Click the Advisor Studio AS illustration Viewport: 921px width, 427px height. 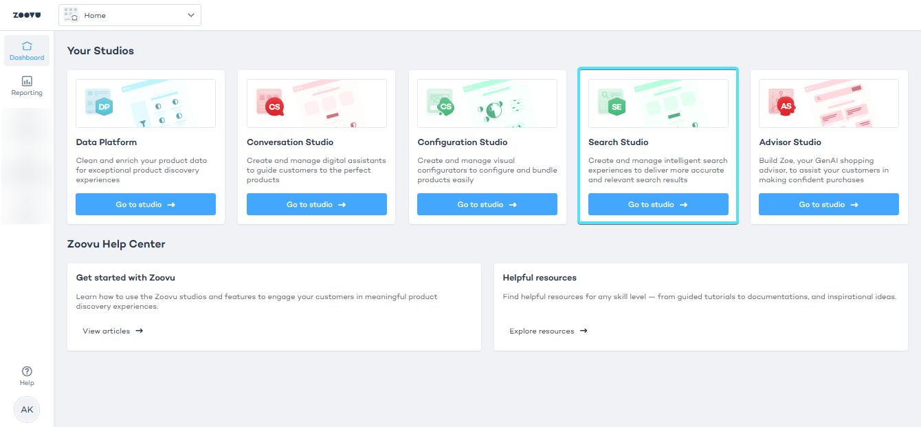[x=829, y=104]
